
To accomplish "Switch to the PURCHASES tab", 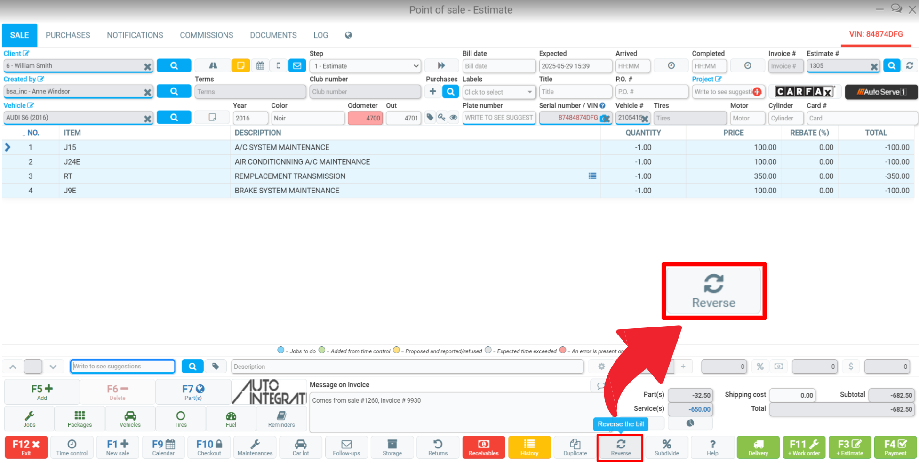I will point(68,35).
